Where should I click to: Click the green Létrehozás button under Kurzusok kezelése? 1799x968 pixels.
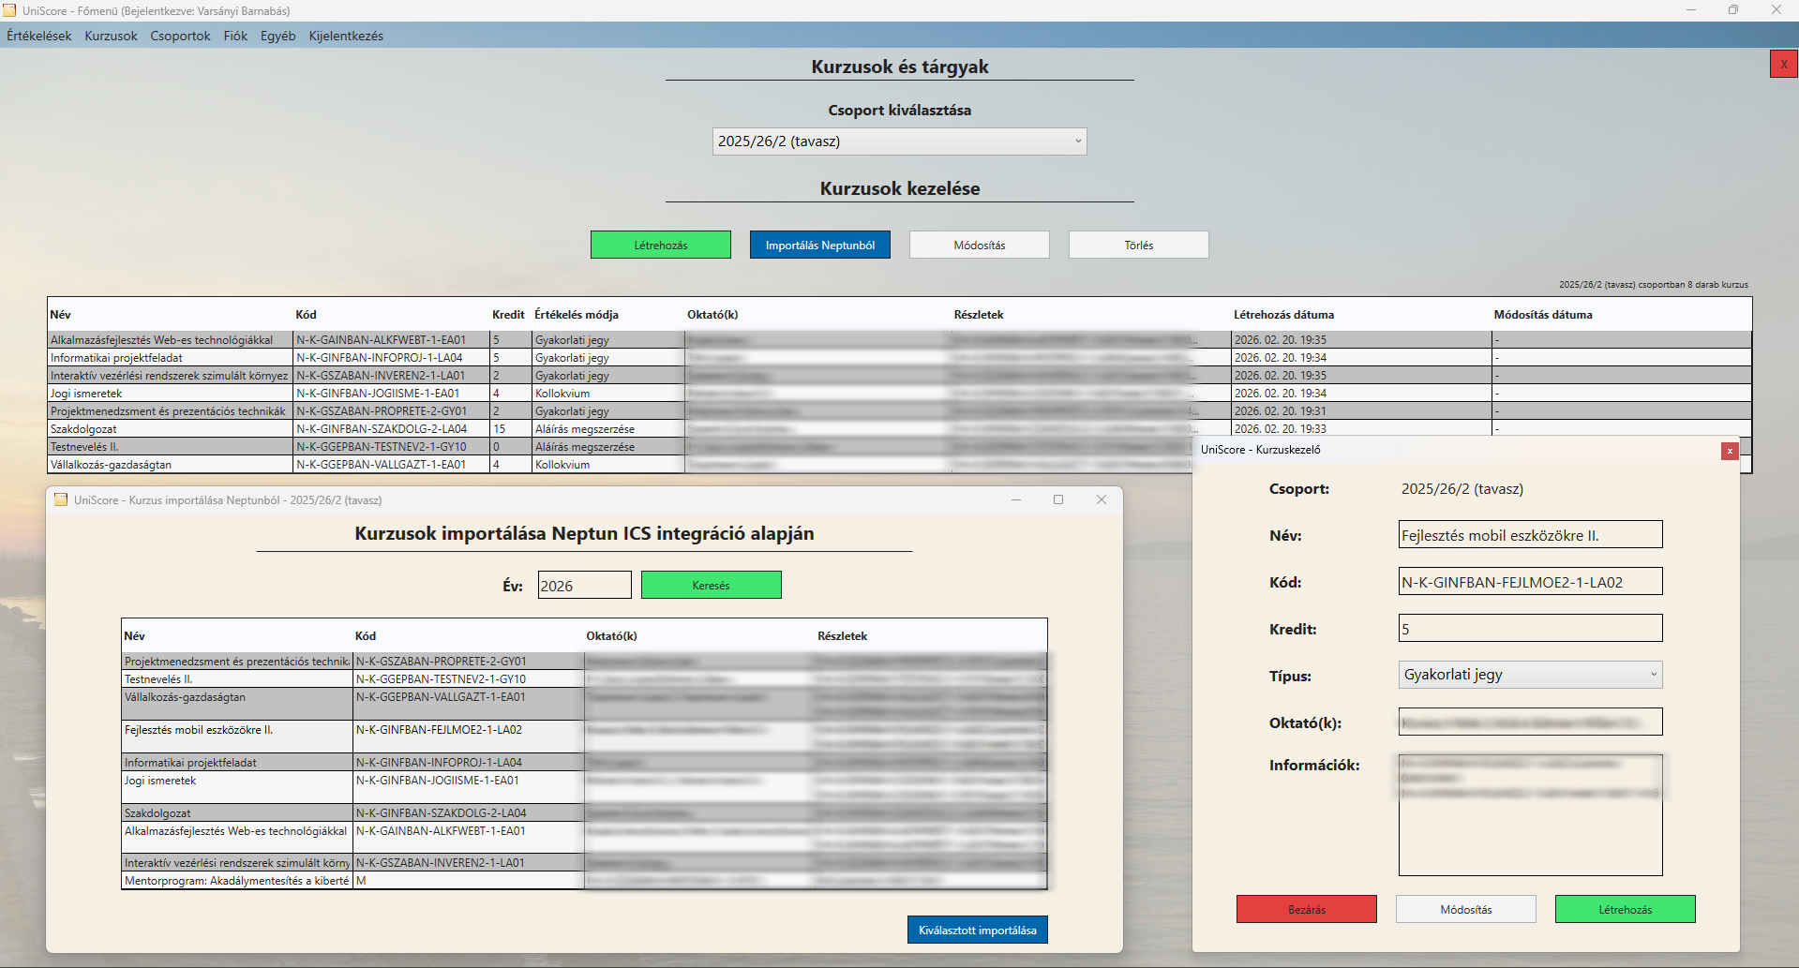[660, 244]
